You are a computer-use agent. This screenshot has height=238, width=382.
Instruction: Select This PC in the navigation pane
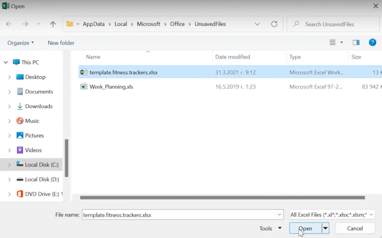26,62
